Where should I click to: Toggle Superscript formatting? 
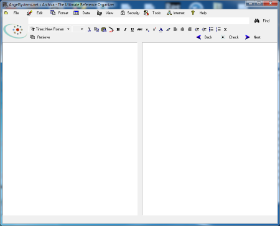click(x=154, y=29)
